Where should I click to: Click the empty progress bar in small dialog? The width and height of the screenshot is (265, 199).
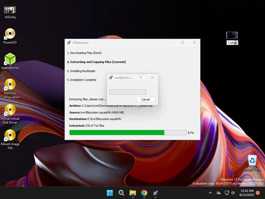tap(128, 92)
